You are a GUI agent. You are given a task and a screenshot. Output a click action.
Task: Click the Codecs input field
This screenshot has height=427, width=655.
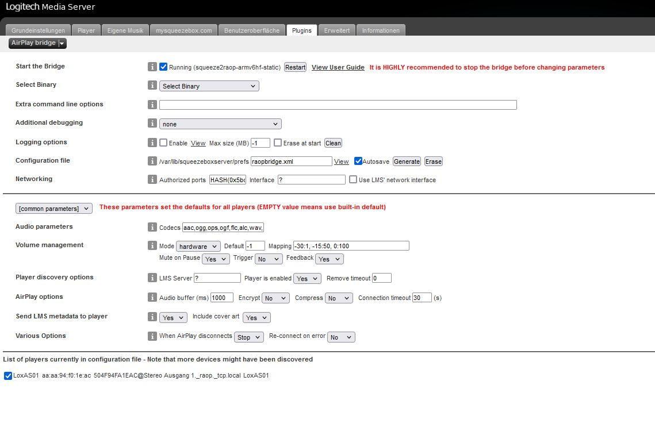pyautogui.click(x=223, y=228)
